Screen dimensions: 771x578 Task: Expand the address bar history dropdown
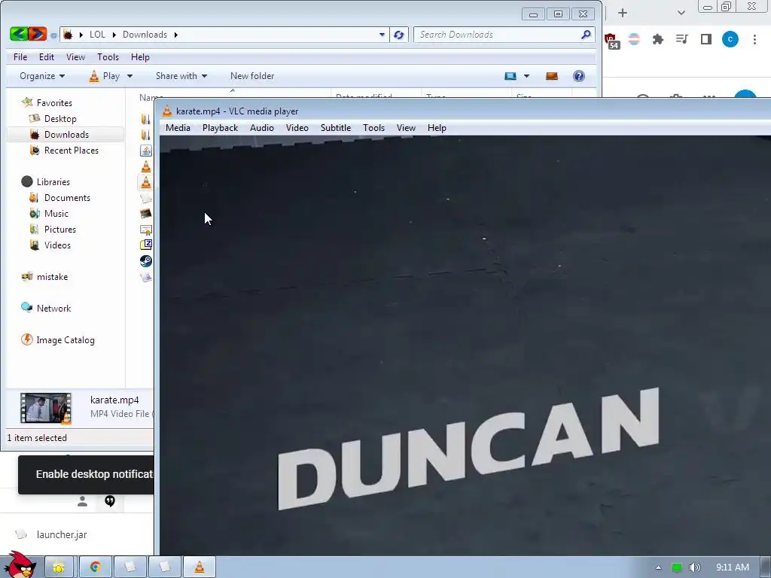point(382,35)
